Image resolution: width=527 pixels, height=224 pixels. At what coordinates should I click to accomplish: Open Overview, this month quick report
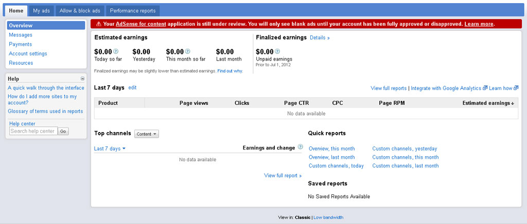tap(332, 148)
